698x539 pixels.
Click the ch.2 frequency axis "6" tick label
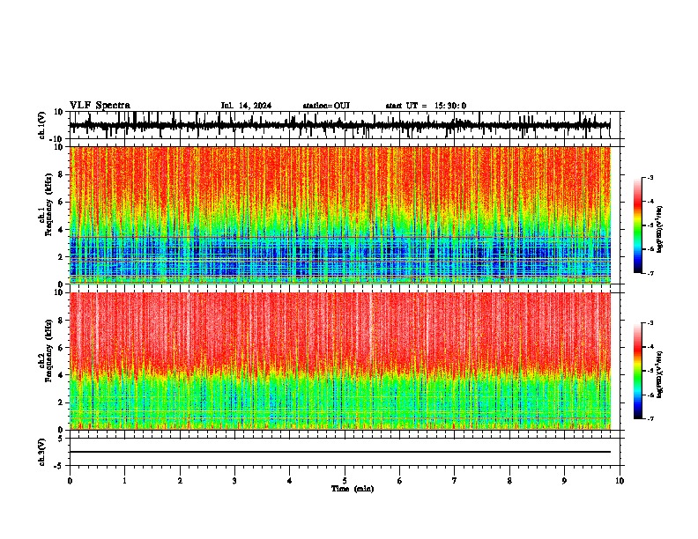pos(61,348)
